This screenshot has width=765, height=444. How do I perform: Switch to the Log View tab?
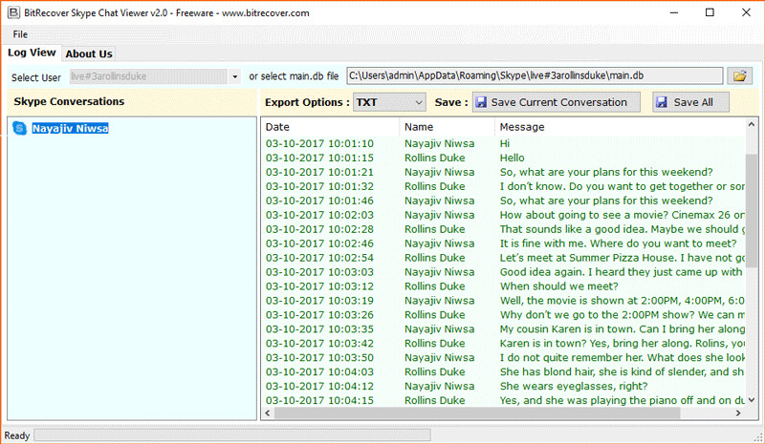point(32,53)
